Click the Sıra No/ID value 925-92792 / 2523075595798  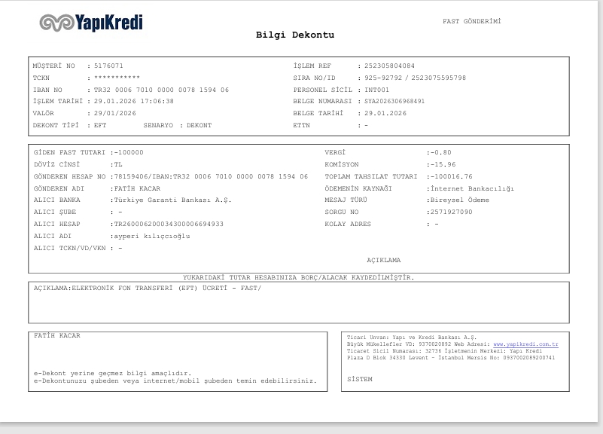[x=416, y=78]
